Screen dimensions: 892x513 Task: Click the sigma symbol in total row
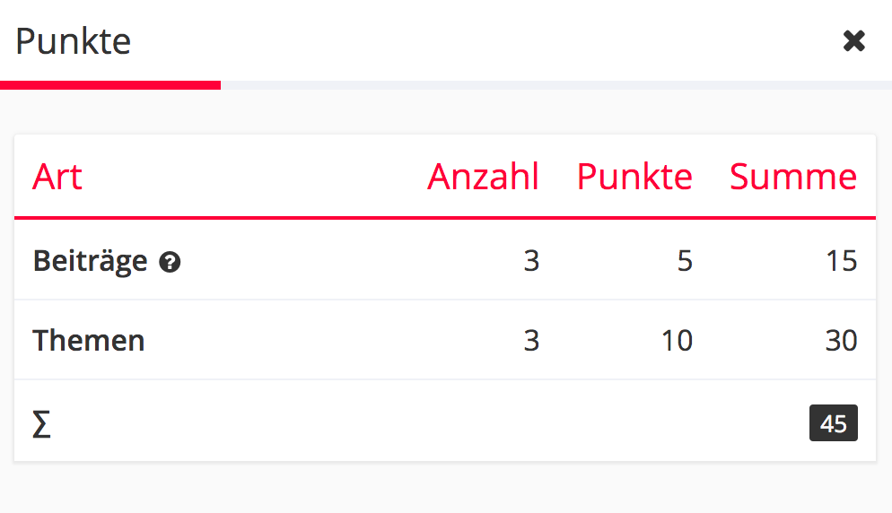(41, 424)
